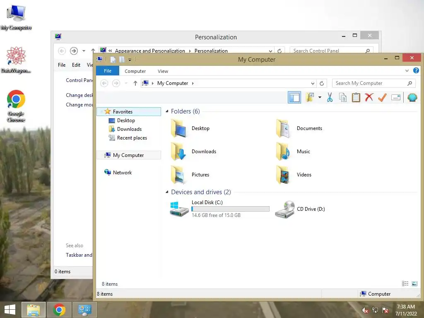Screen dimensions: 424x318
Task: Click the Local Disk (C:) usage bar
Action: 230,209
